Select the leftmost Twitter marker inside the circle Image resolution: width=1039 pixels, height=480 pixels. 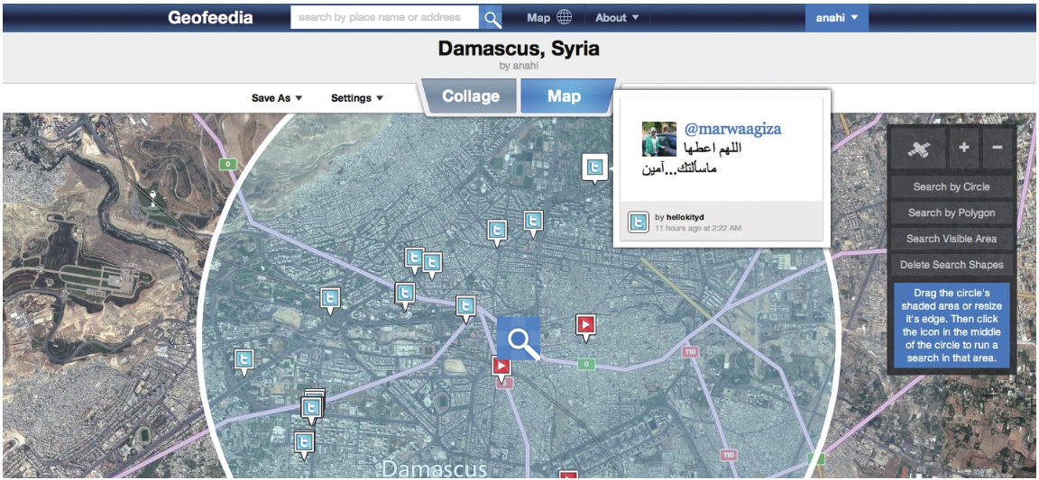pyautogui.click(x=244, y=362)
